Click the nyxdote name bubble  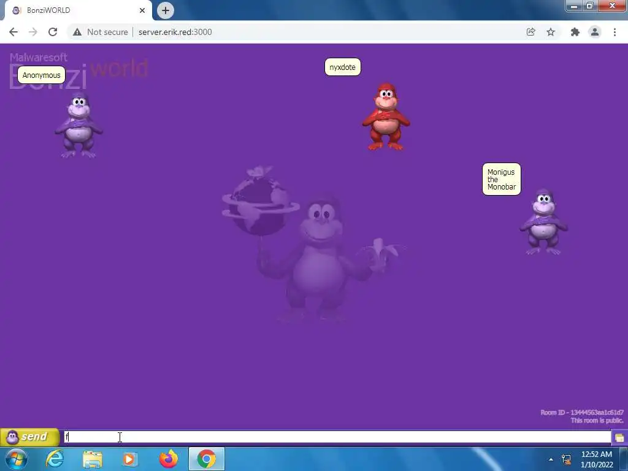pyautogui.click(x=342, y=67)
